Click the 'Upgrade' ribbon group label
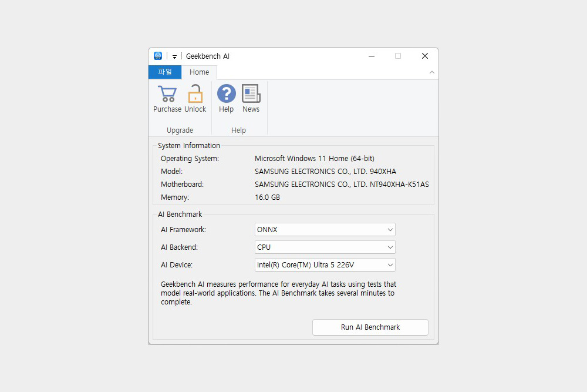Viewport: 587px width, 392px height. pos(180,130)
